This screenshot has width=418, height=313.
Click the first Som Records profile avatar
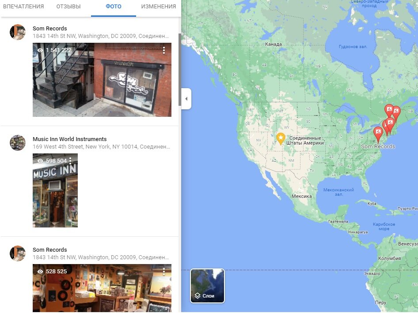tap(18, 32)
